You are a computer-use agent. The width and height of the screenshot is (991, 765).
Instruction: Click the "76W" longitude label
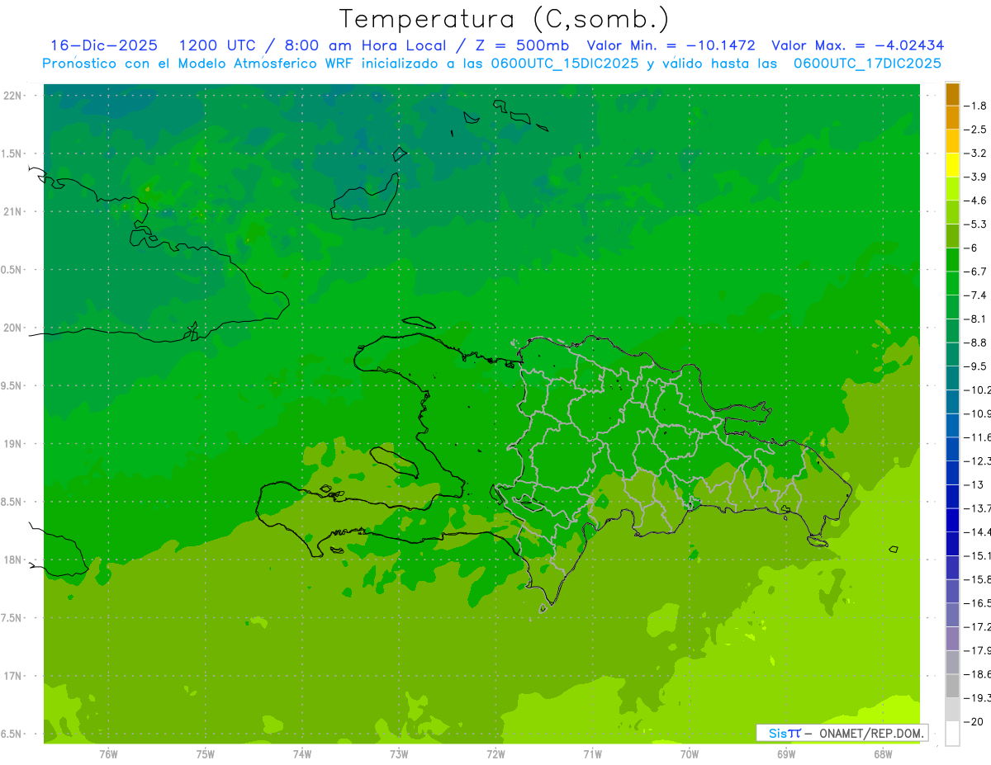[x=108, y=754]
